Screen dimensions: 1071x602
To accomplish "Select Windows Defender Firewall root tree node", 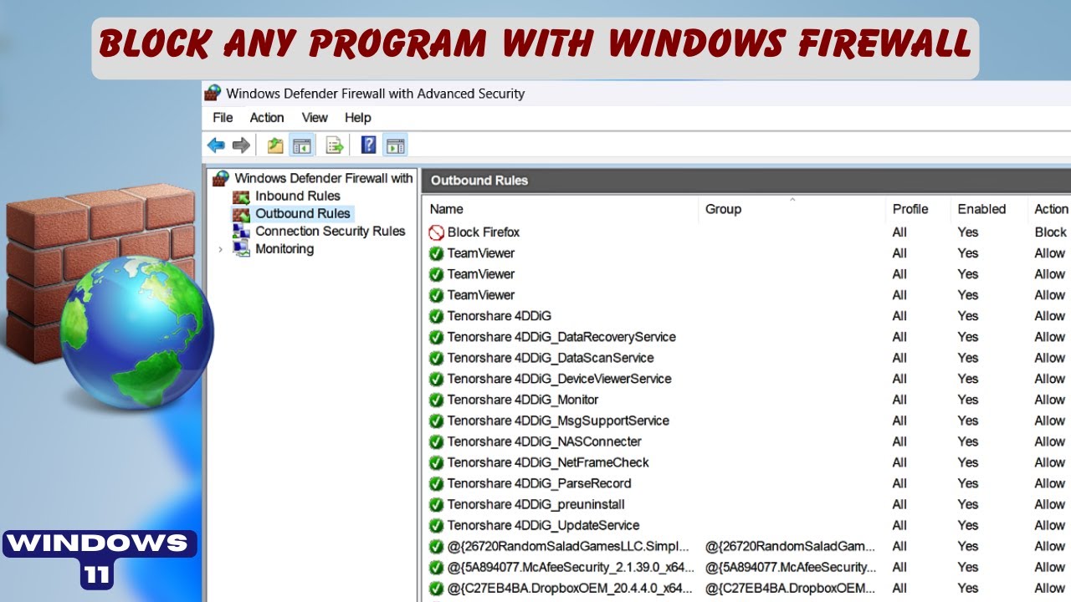I will (323, 178).
